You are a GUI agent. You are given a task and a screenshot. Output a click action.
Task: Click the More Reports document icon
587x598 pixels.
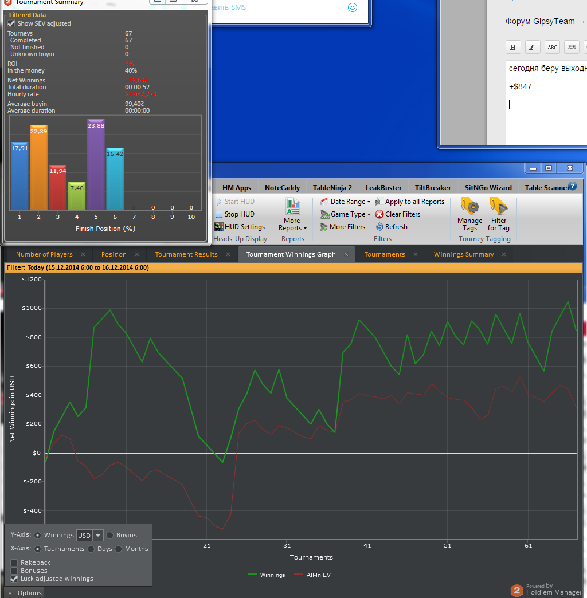(x=293, y=206)
